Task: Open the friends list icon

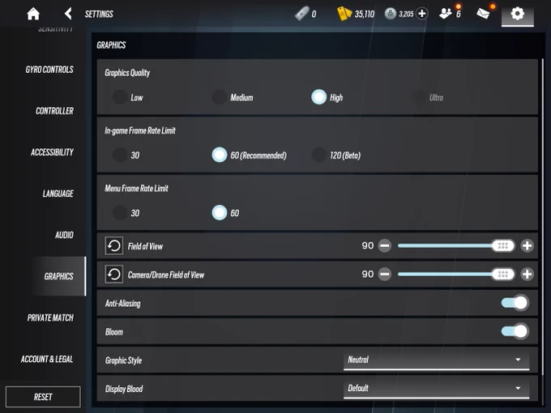Action: [x=446, y=14]
